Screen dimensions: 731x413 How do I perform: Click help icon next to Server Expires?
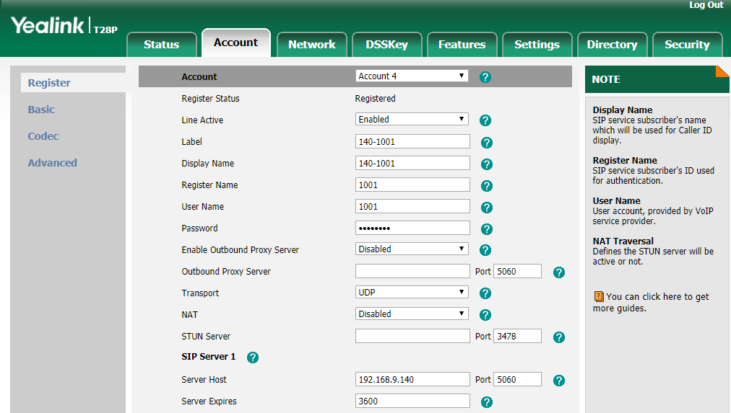coord(487,402)
